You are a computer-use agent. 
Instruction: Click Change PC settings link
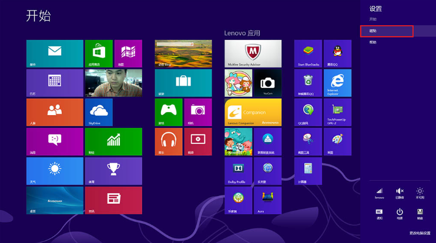[x=420, y=233]
